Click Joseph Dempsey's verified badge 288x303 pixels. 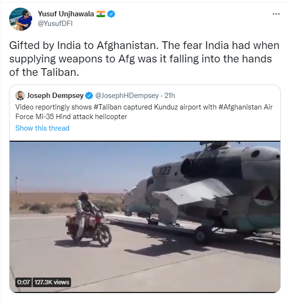tap(89, 96)
